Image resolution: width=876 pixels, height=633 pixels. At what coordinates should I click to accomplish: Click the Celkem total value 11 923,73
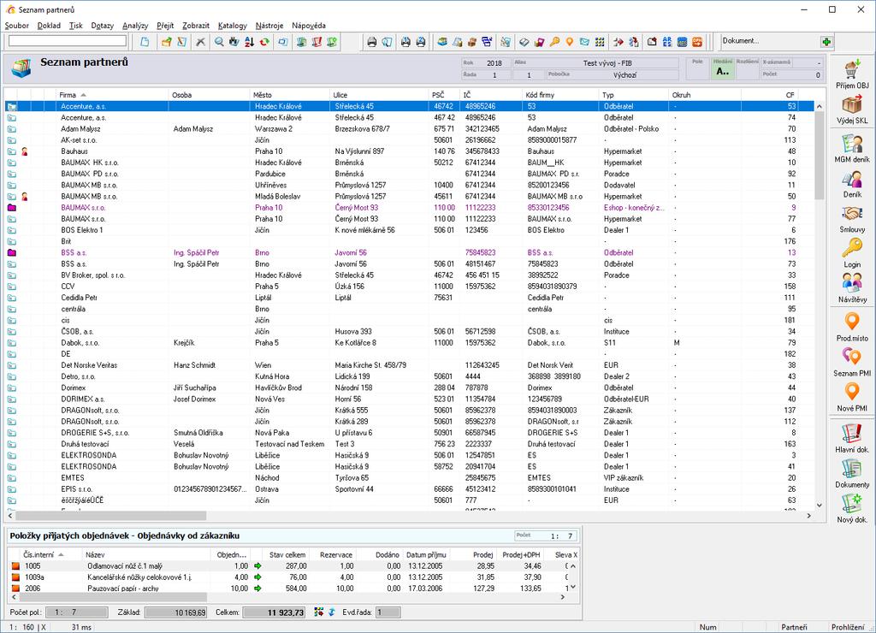coord(275,612)
